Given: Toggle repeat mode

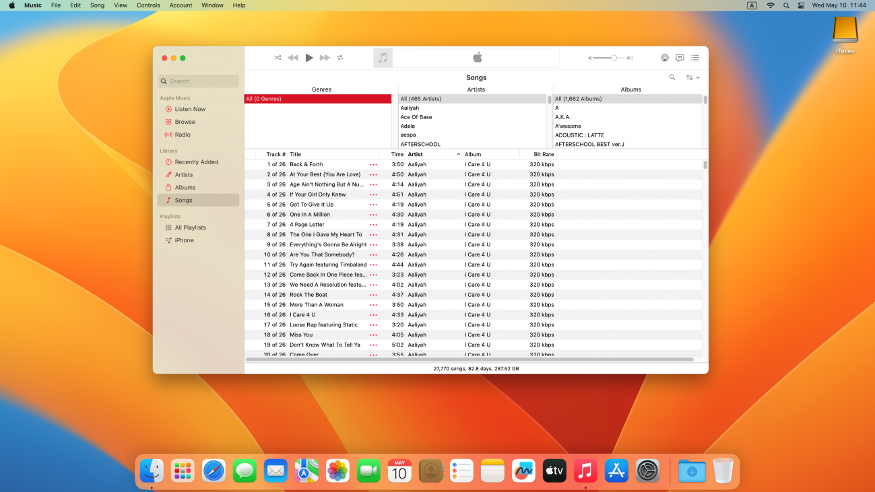Looking at the screenshot, I should (x=340, y=58).
